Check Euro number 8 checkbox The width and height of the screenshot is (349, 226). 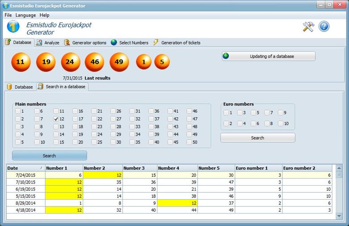pos(267,124)
